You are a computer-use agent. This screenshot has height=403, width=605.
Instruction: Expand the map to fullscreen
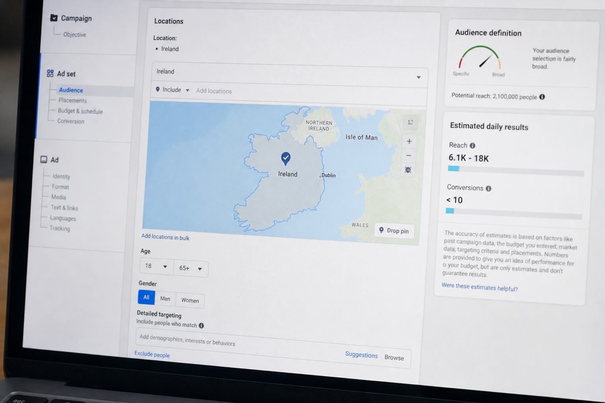(x=410, y=122)
